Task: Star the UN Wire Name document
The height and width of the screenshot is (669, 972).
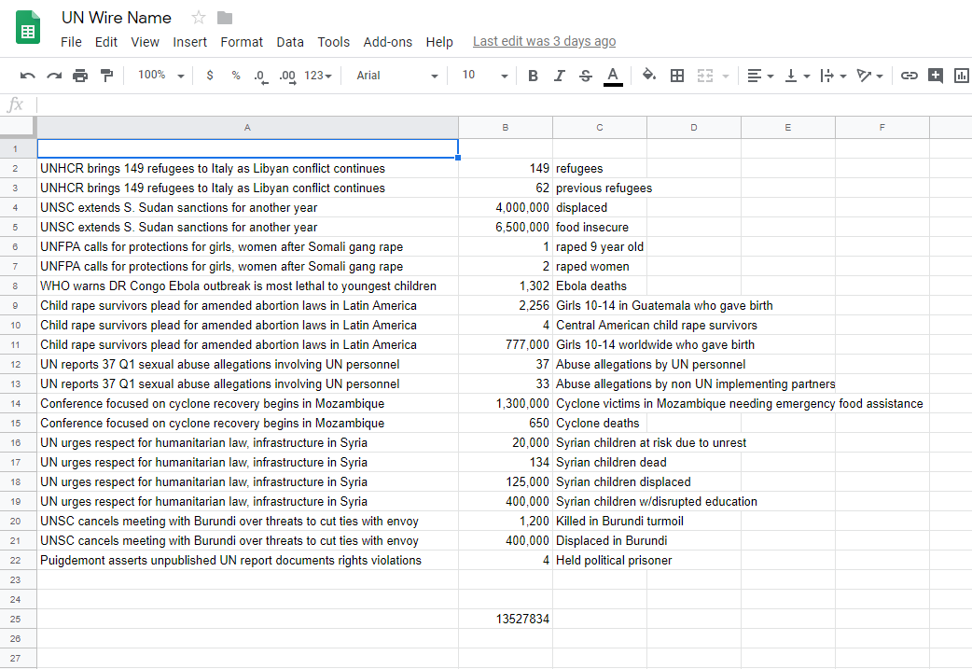Action: coord(199,18)
